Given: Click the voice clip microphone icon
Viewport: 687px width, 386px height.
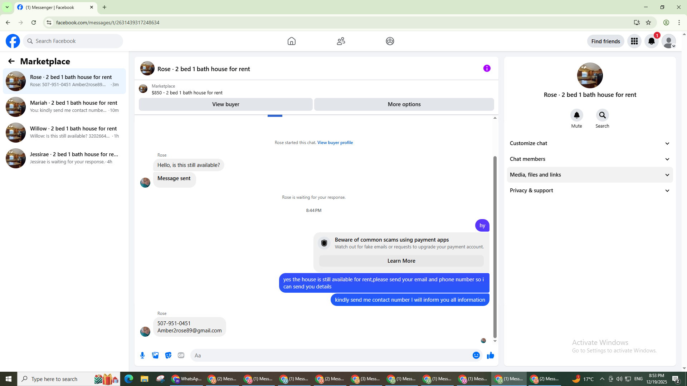Looking at the screenshot, I should [142, 355].
